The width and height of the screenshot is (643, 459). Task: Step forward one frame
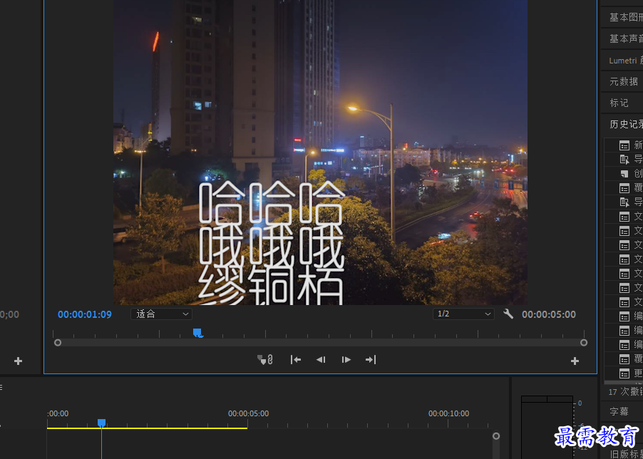[x=346, y=360]
